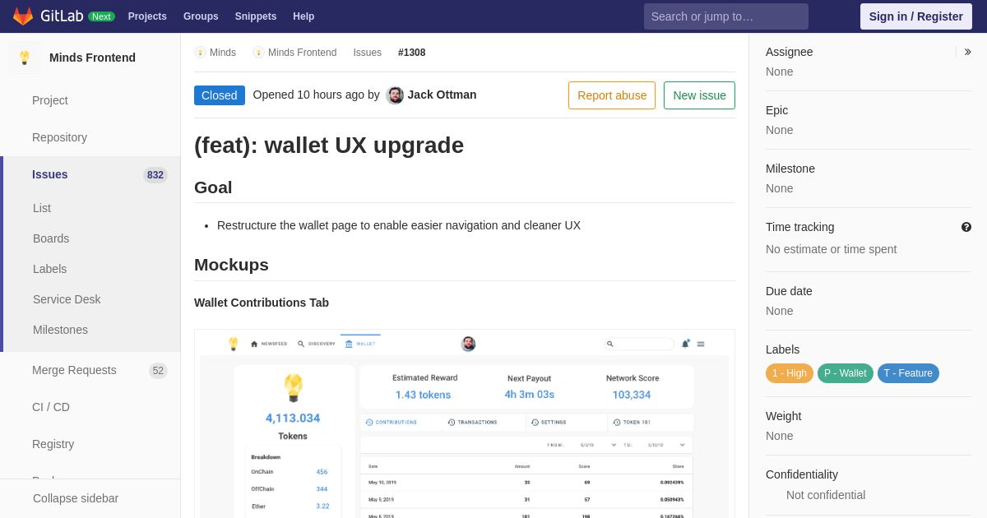987x518 pixels.
Task: Click the #1308 breadcrumb
Action: (x=412, y=53)
